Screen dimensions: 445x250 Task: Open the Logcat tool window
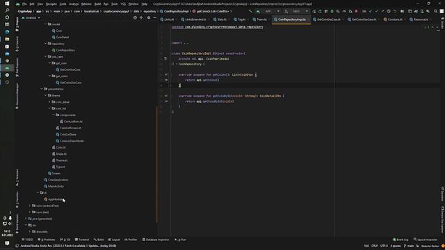point(114,240)
